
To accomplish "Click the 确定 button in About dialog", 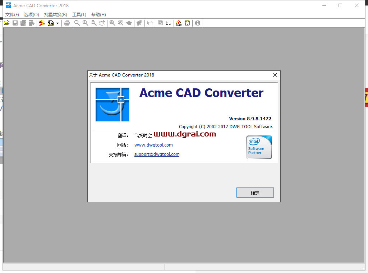I will coord(255,193).
